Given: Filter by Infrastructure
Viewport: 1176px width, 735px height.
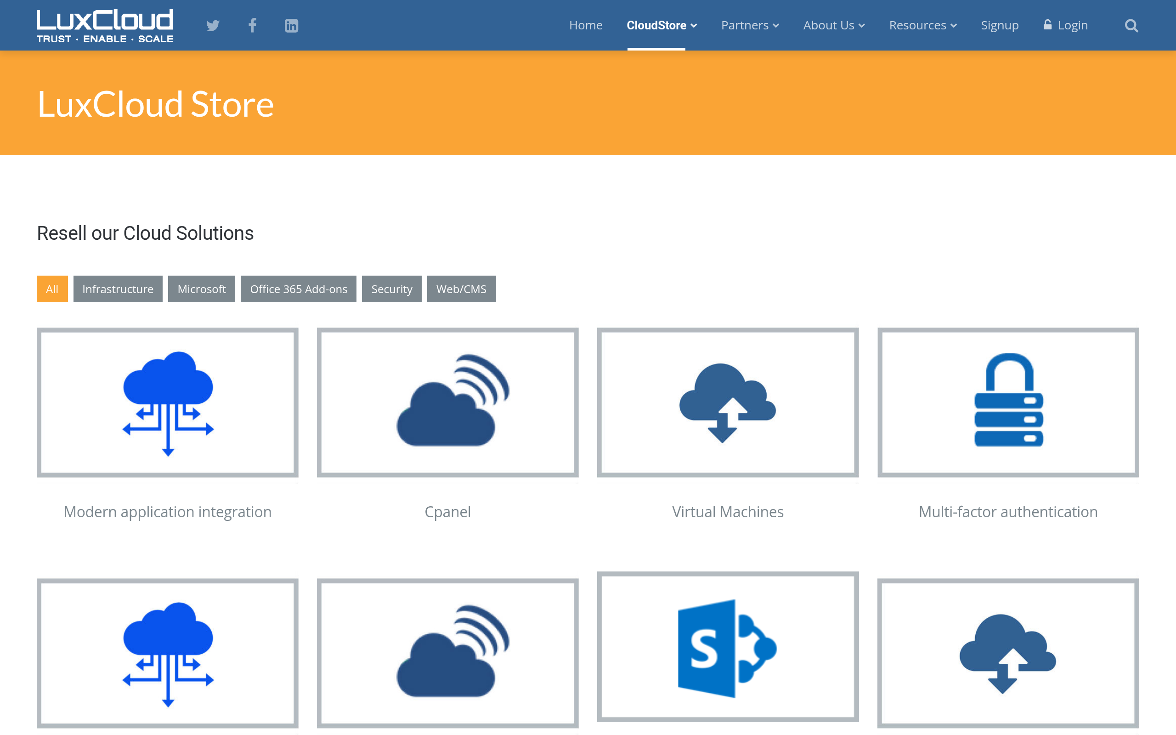Looking at the screenshot, I should click(118, 289).
